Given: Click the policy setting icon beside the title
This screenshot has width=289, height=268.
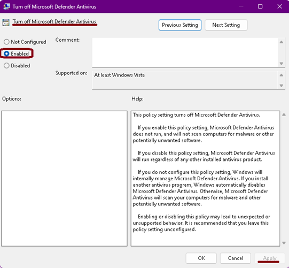Looking at the screenshot, I should (6, 22).
